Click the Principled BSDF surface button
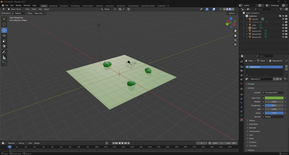 (x=273, y=92)
